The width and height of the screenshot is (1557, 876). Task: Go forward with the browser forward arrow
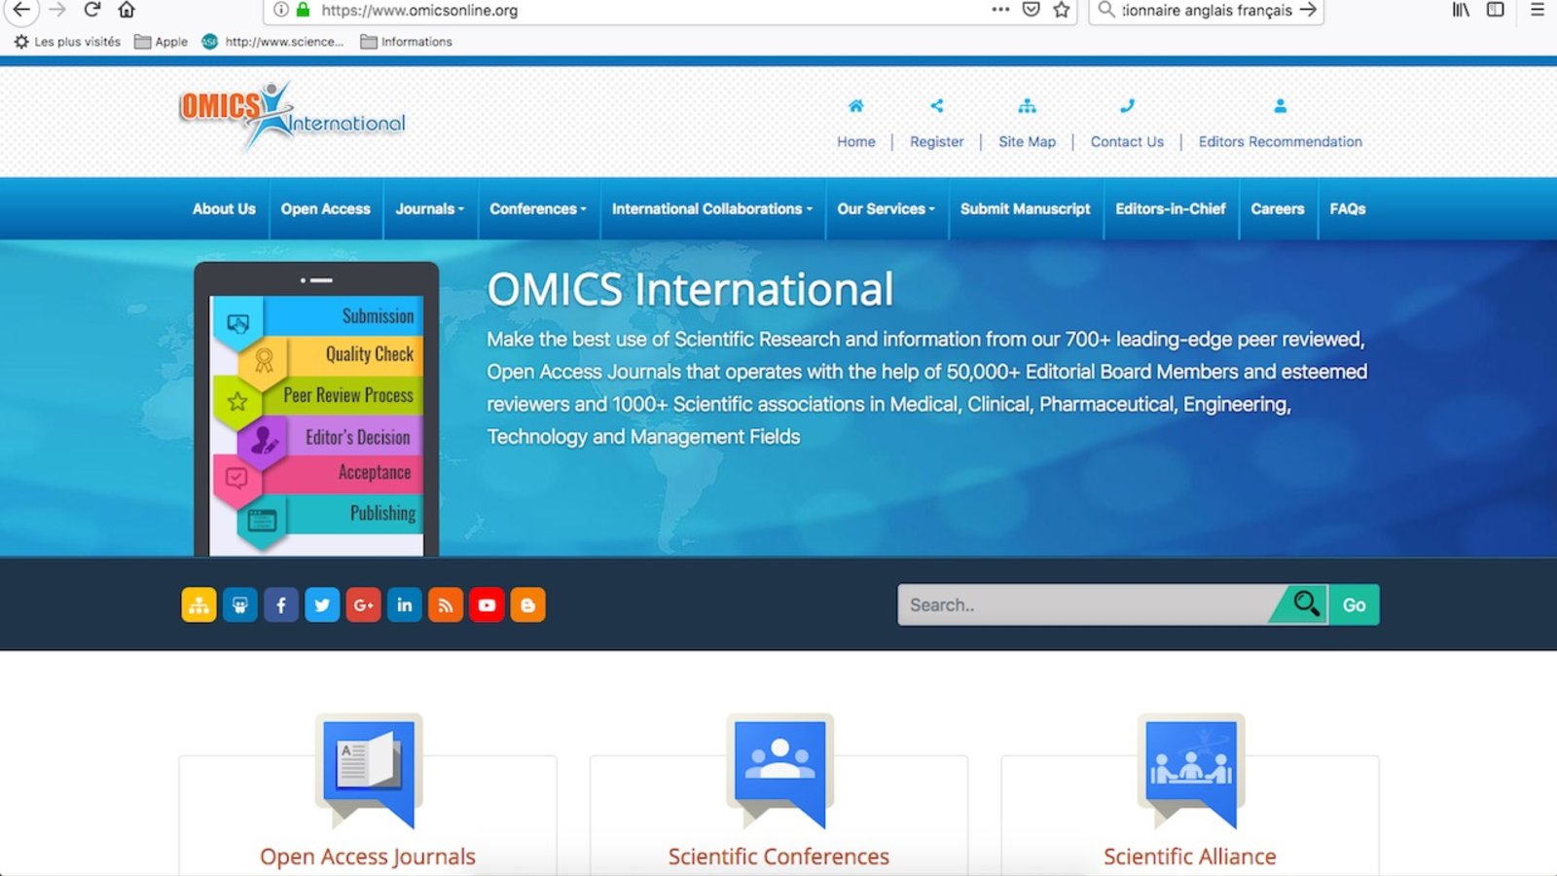[56, 10]
